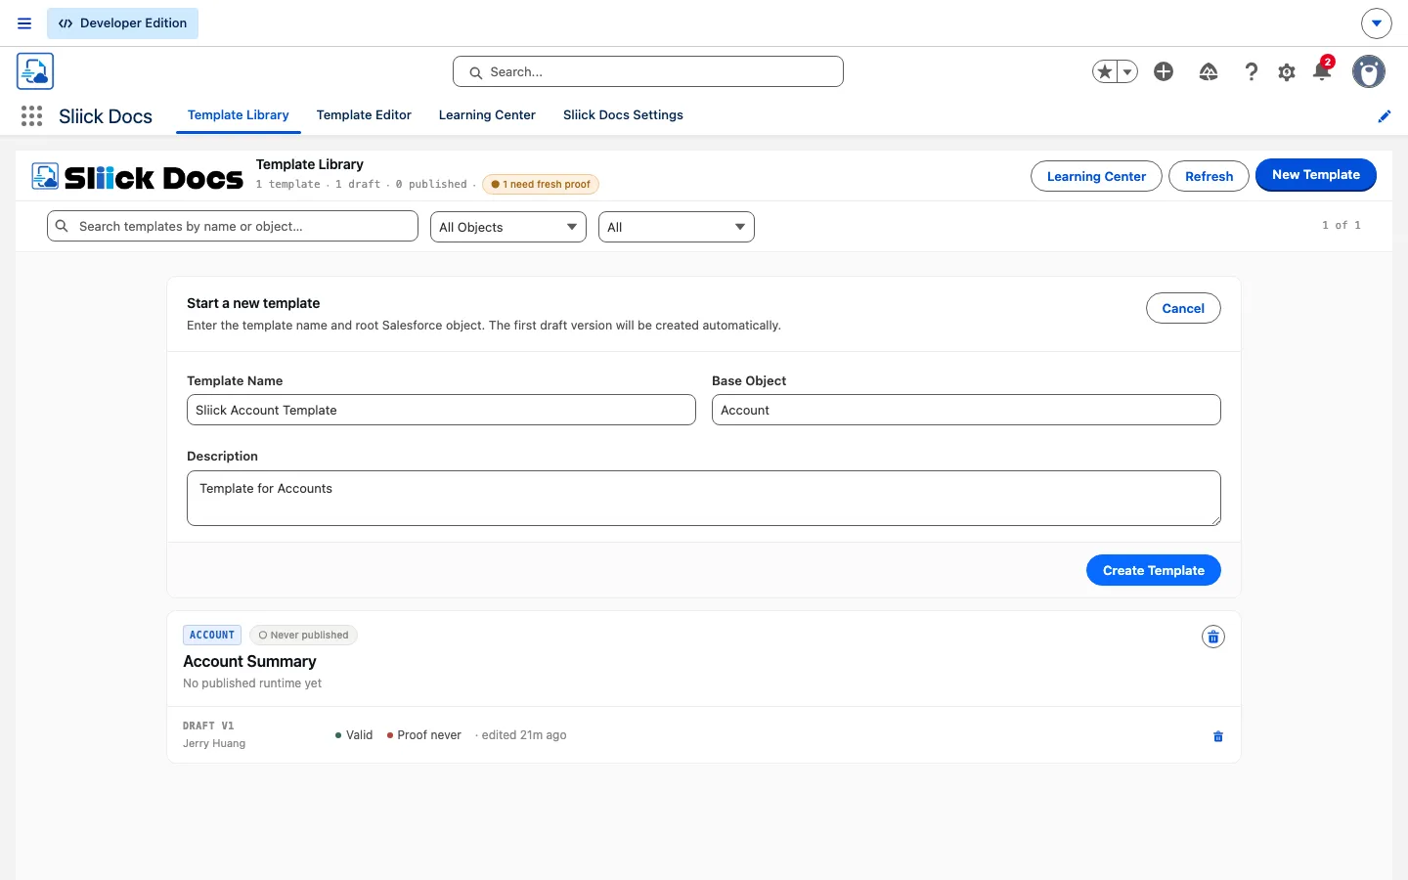The height and width of the screenshot is (880, 1408).
Task: Click the Sliick Docs header logo
Action: click(138, 176)
